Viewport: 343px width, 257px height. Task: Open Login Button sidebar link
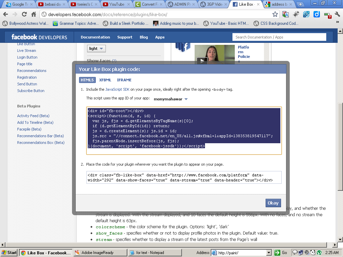tap(27, 57)
